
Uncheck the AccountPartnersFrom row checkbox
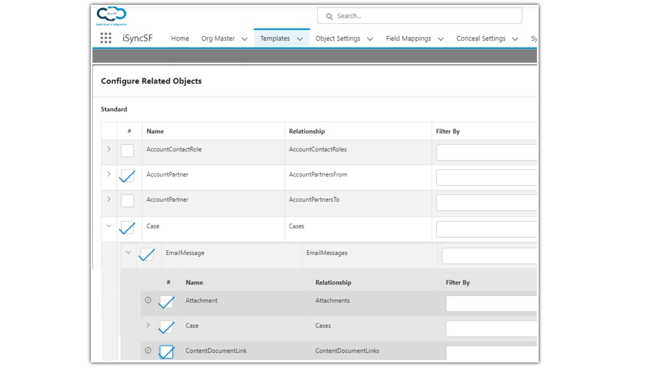click(x=127, y=176)
